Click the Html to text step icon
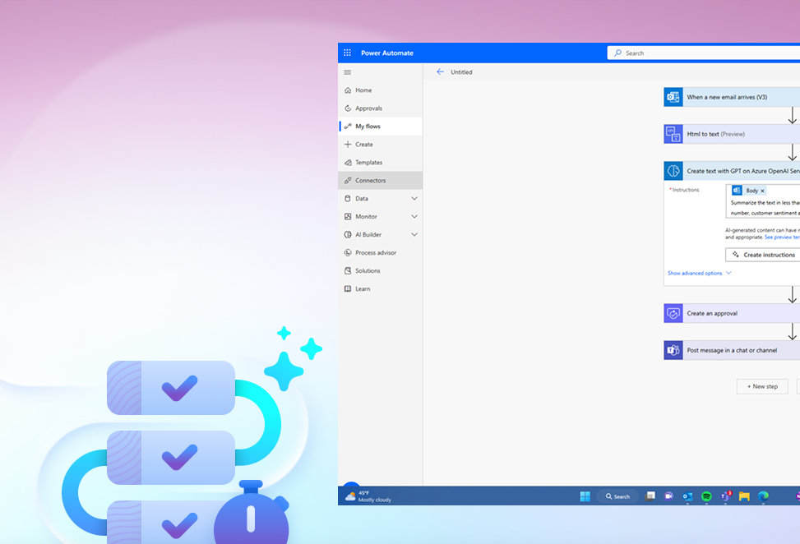 click(x=673, y=134)
